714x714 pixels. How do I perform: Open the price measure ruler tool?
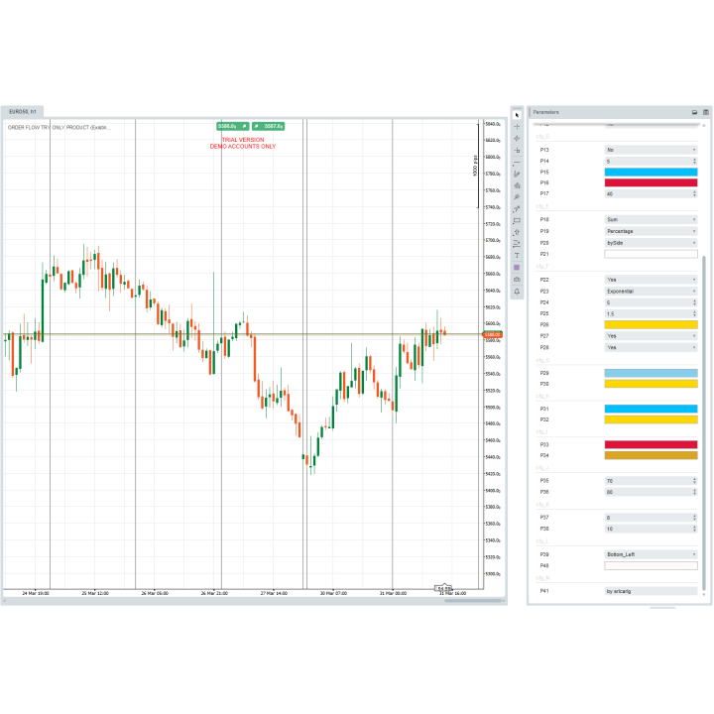[x=517, y=244]
